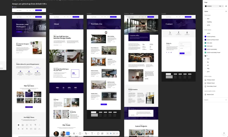Select 'button primary hover' color style

click(x=213, y=40)
